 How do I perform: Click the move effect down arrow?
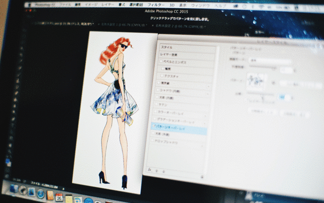(x=164, y=171)
